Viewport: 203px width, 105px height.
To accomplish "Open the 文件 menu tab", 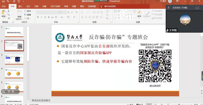I will (x=4, y=6).
